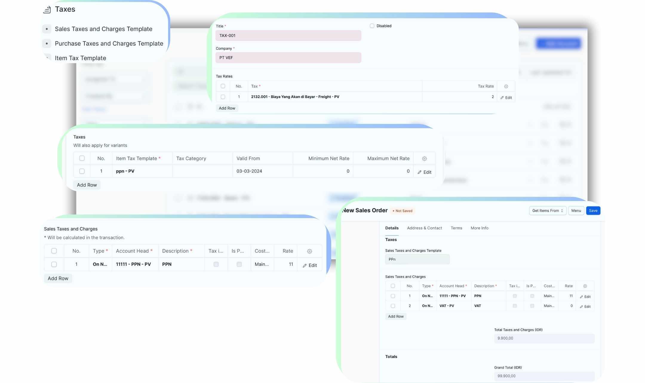Viewport: 645px width, 383px height.
Task: Open Sales Taxes and Charges Template PPn field
Action: [x=417, y=259]
